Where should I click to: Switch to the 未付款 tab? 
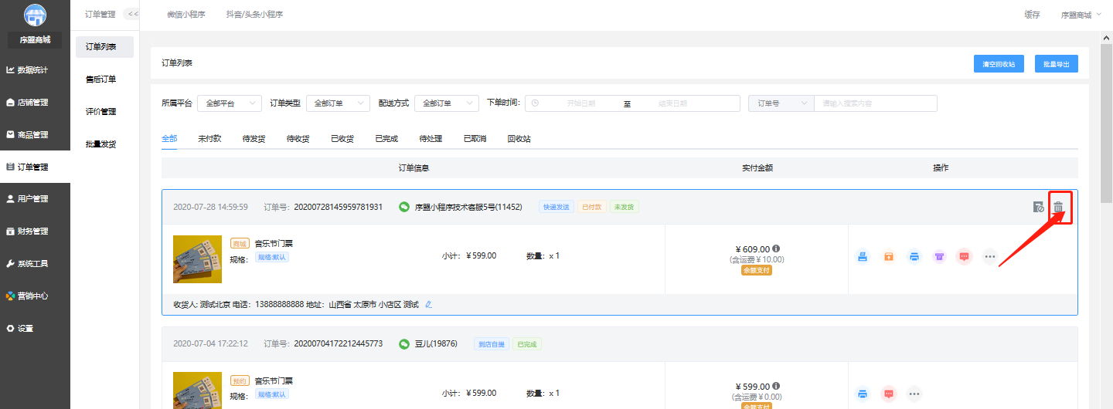click(x=209, y=139)
